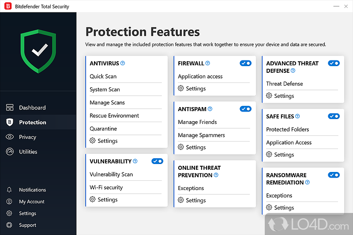Toggle Ransomware Remediation off
Screen dimensions: 353x235
click(334, 175)
